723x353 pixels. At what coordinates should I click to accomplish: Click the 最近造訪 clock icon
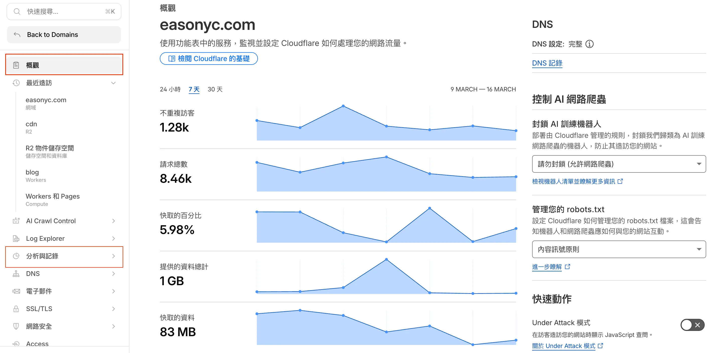point(16,83)
